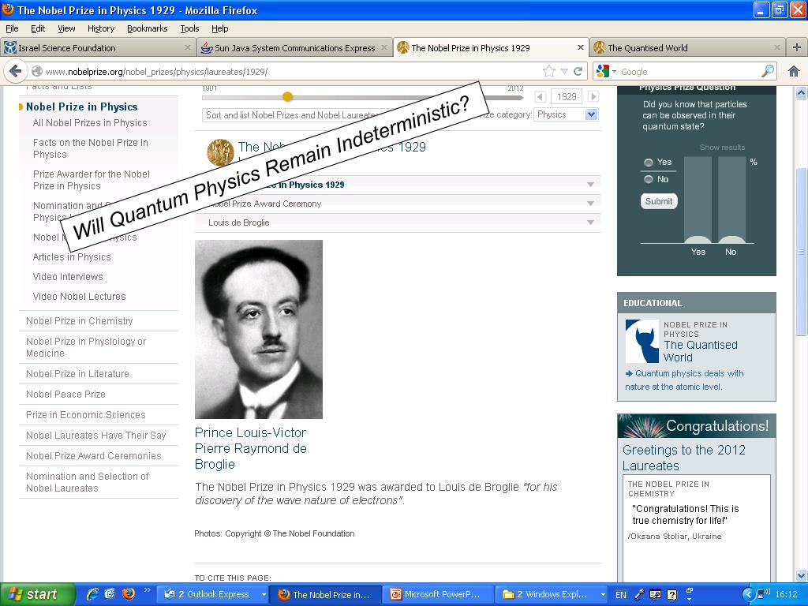Screen dimensions: 808x606
Task: Close the Israel Science Foundation tab
Action: [x=188, y=47]
